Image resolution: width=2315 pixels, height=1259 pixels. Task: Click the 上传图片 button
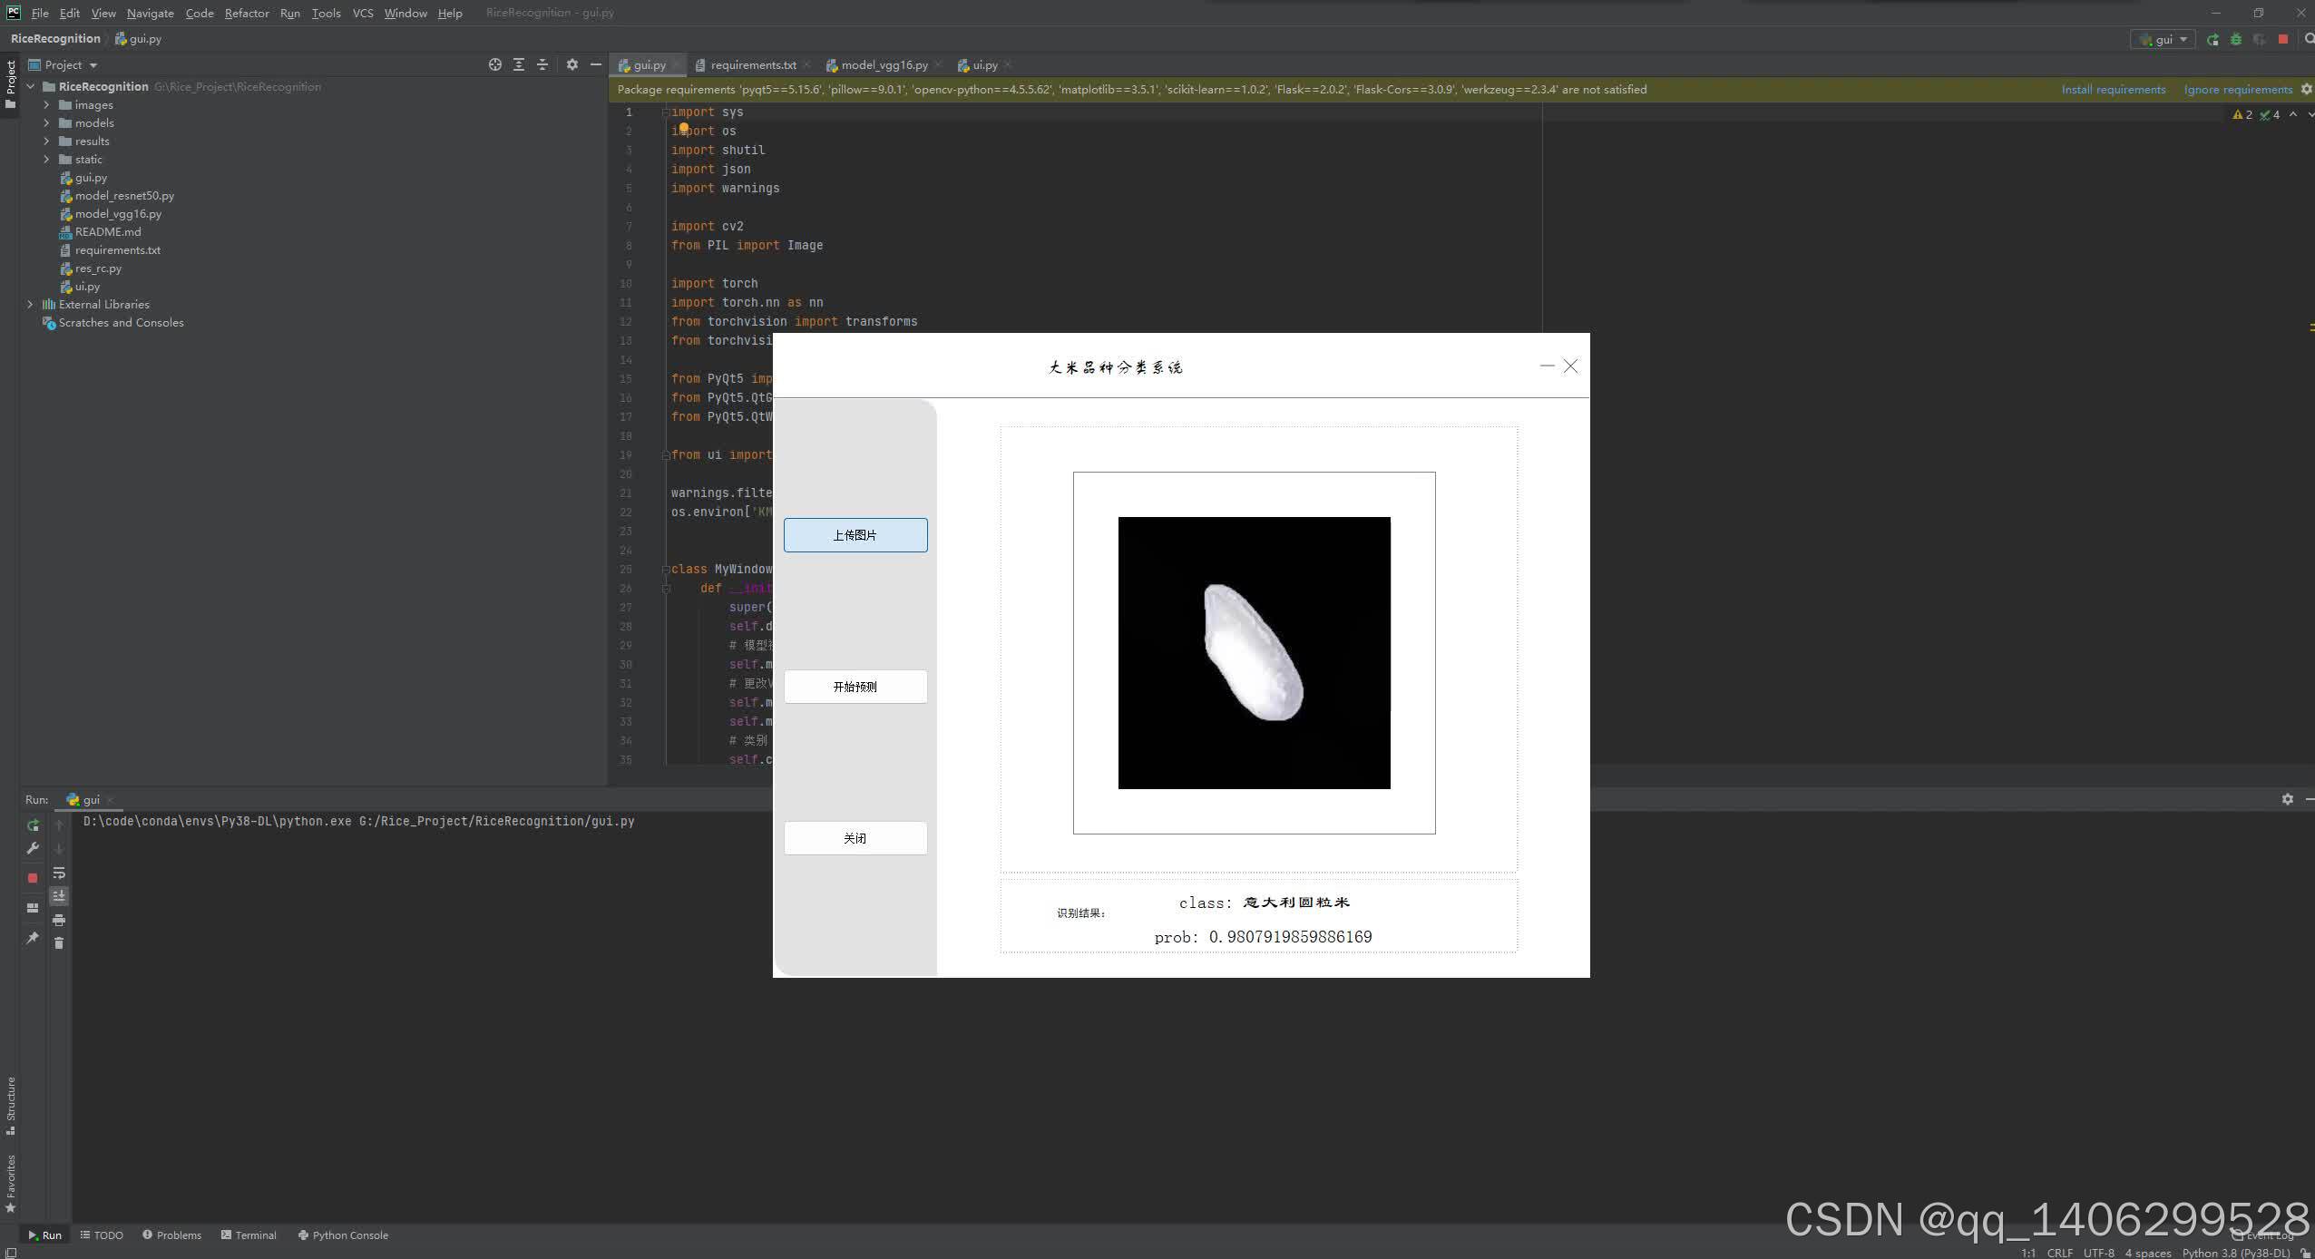point(855,535)
